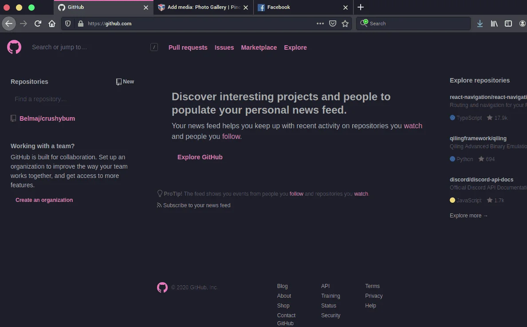Click the watch link in the ProTip
This screenshot has width=527, height=327.
pos(361,194)
